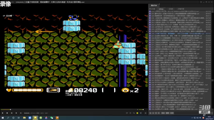Click the S/W decoder indicator
This screenshot has height=120, width=214.
click(x=38, y=113)
